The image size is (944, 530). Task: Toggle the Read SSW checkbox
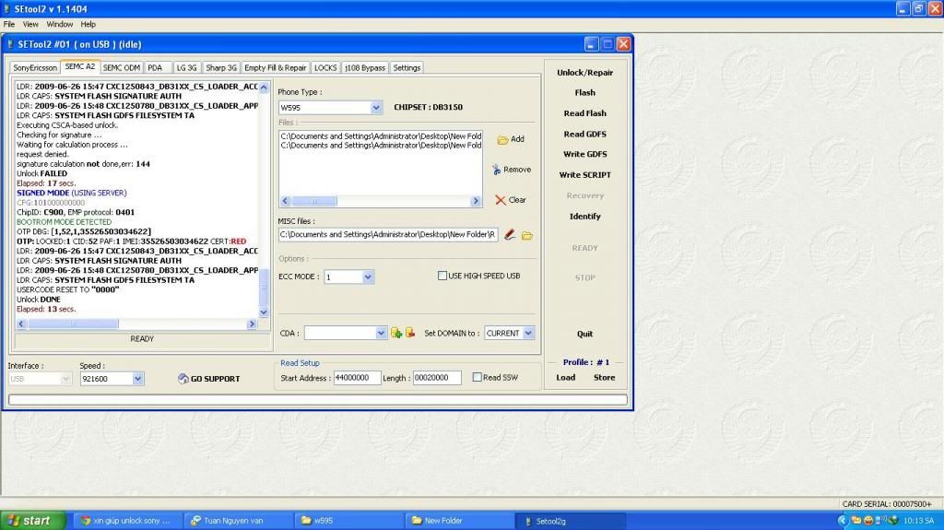click(x=477, y=378)
